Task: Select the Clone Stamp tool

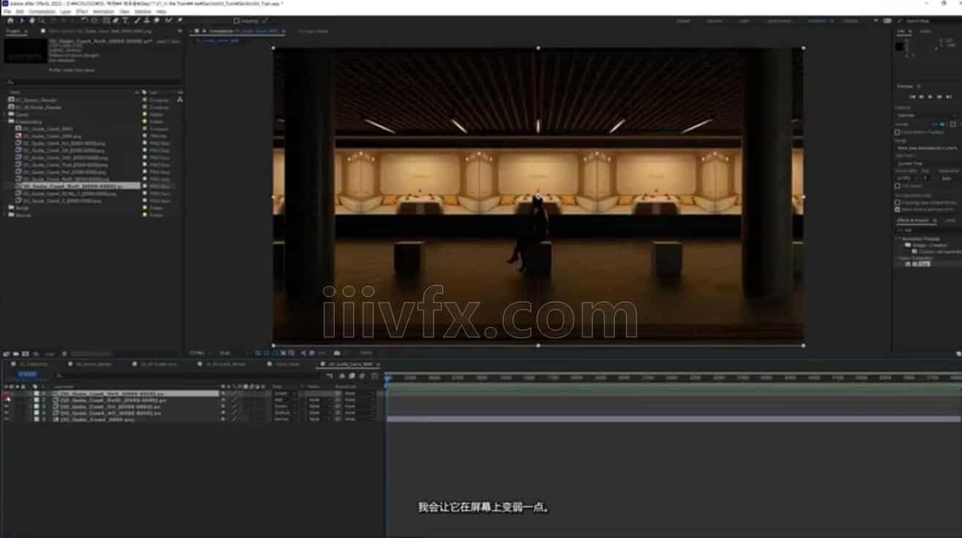Action: click(x=147, y=20)
